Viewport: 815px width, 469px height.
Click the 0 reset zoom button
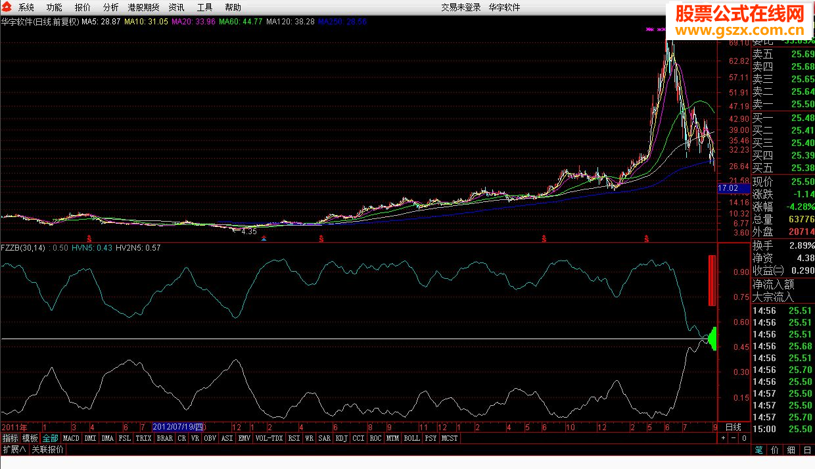pos(744,438)
